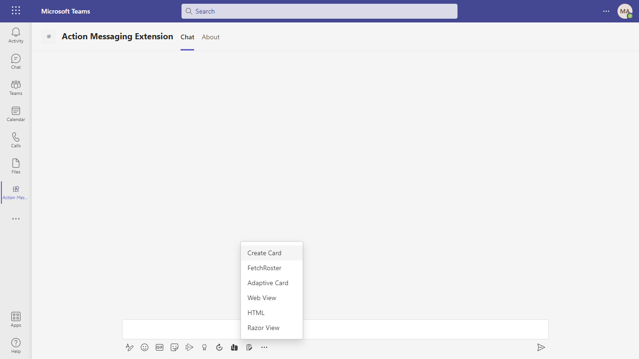Choose FetchRoster from the popup menu
Image resolution: width=639 pixels, height=359 pixels.
272,268
